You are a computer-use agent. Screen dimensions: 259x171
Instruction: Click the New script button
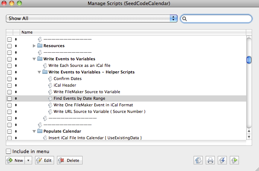pos(15,160)
